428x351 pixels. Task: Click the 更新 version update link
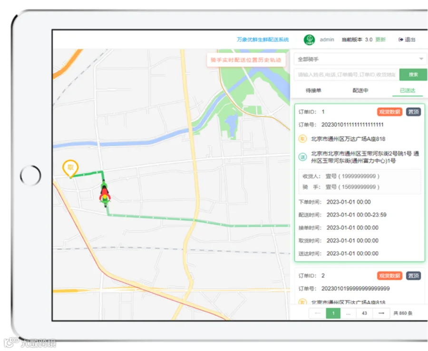tap(380, 39)
